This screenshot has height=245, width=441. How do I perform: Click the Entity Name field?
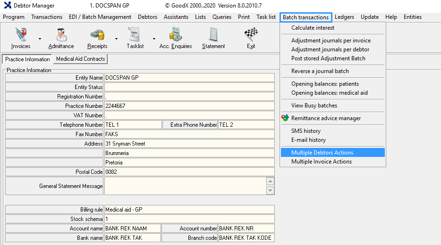pyautogui.click(x=189, y=78)
